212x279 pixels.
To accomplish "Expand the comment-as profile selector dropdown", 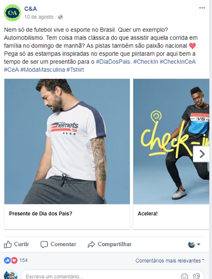I will click(194, 244).
